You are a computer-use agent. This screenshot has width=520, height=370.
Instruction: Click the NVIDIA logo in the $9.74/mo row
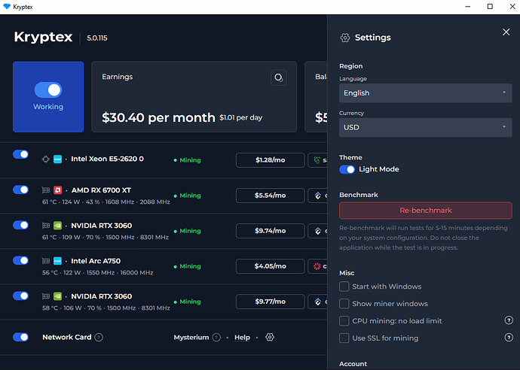[x=58, y=226]
